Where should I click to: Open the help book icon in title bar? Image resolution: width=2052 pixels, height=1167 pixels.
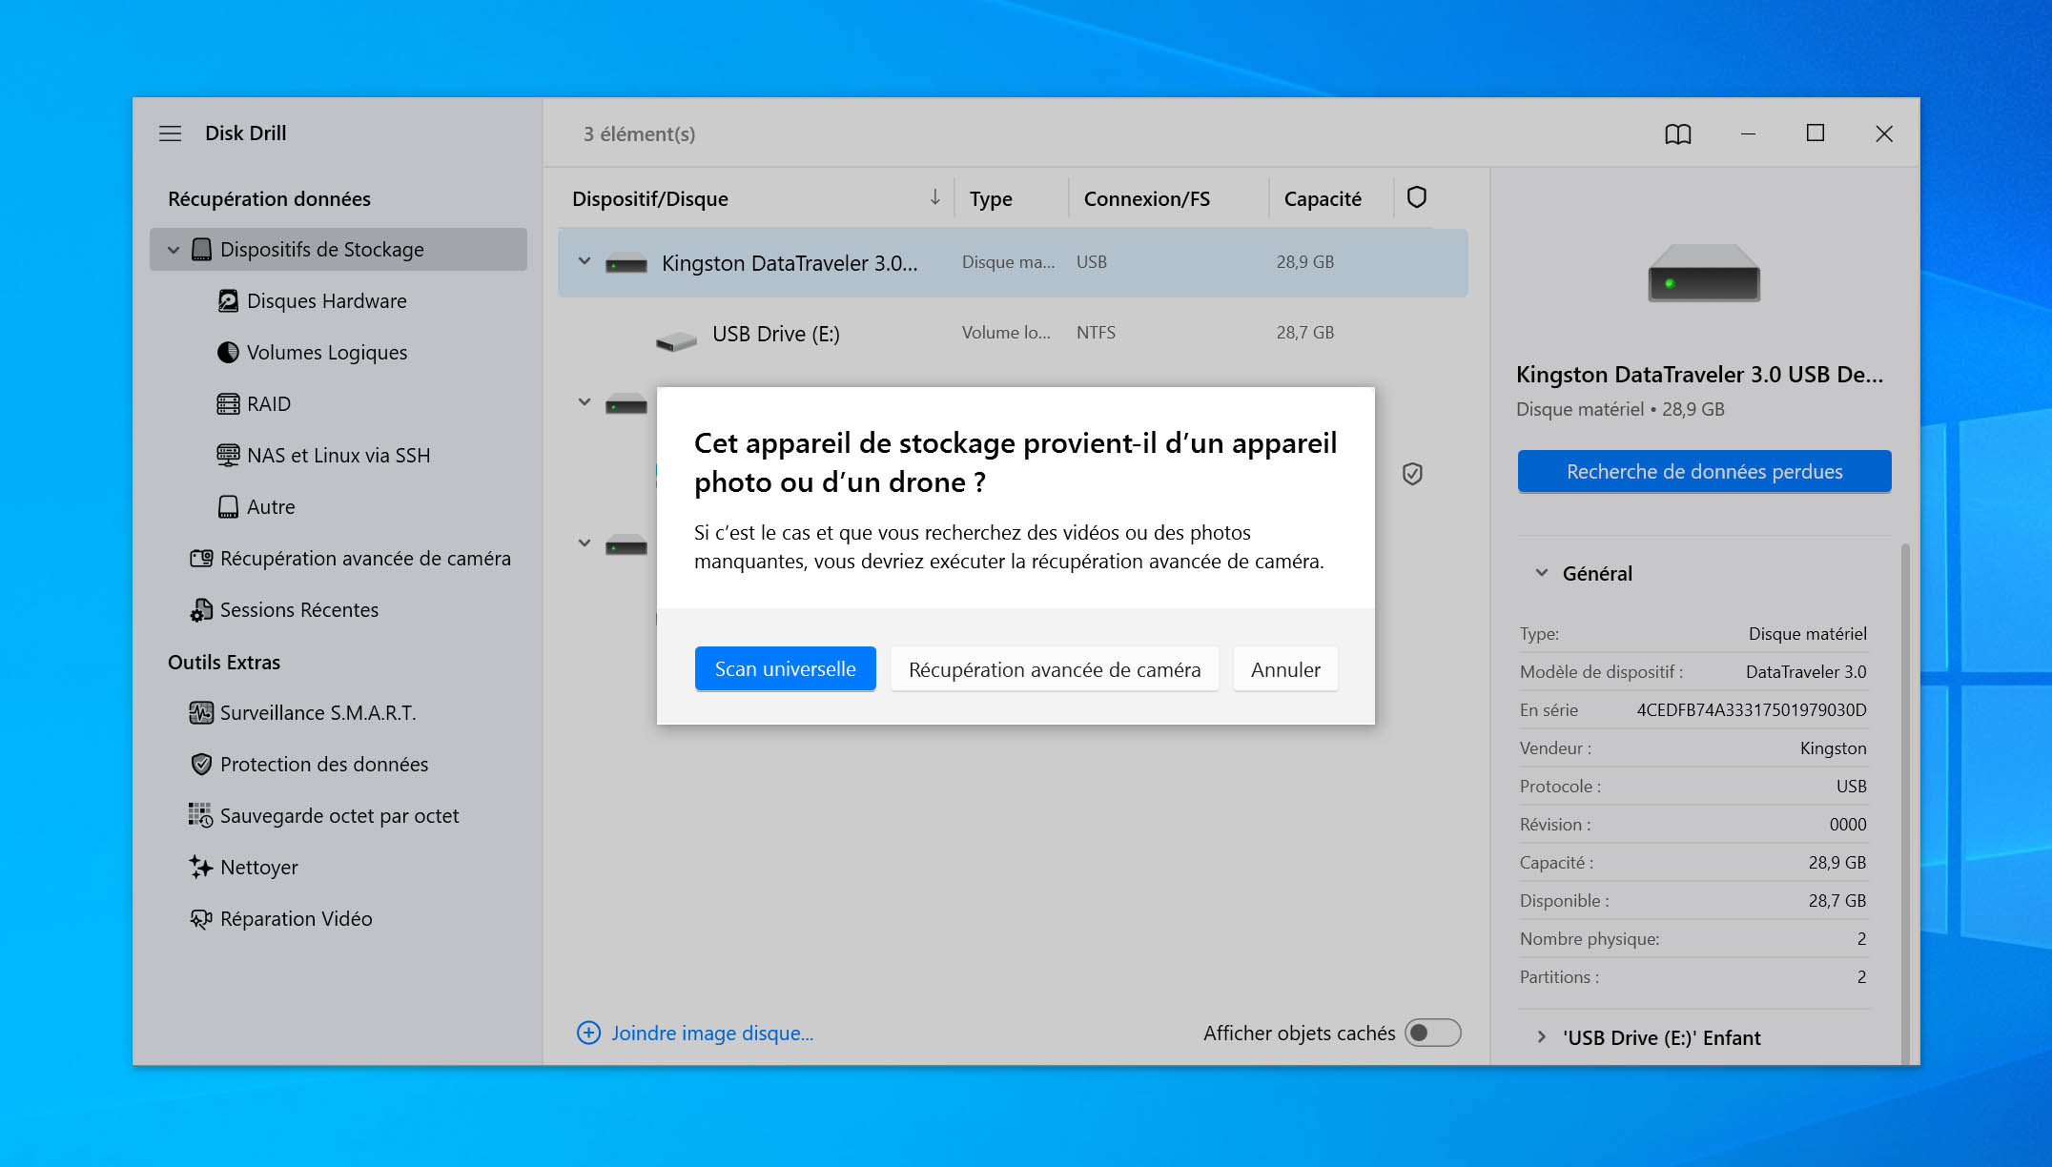pos(1678,134)
